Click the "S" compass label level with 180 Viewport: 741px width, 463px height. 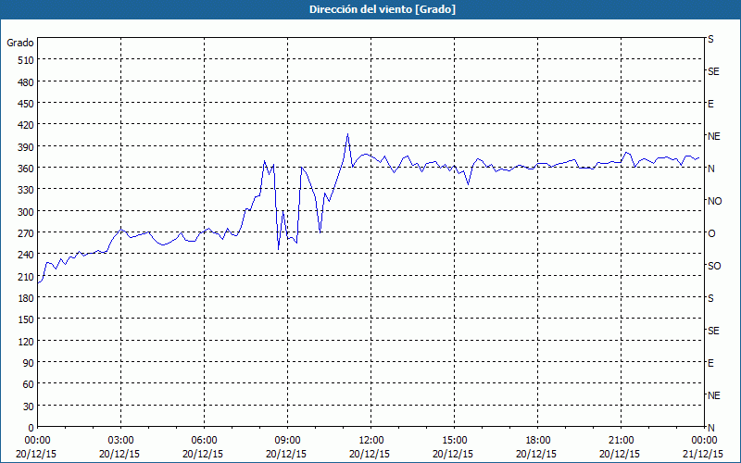(x=710, y=298)
